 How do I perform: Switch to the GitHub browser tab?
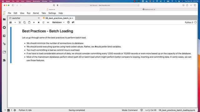[149, 9]
